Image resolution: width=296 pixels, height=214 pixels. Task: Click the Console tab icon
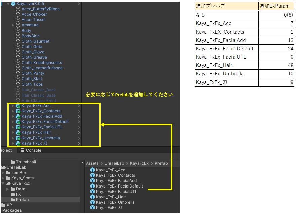[x=23, y=150]
